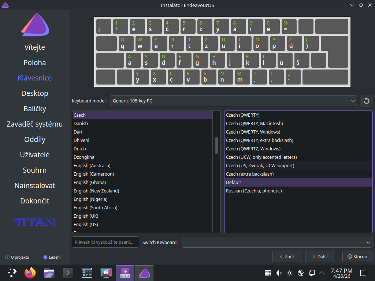375x281 pixels.
Task: Open the brightness tray icon
Action: coord(290,273)
